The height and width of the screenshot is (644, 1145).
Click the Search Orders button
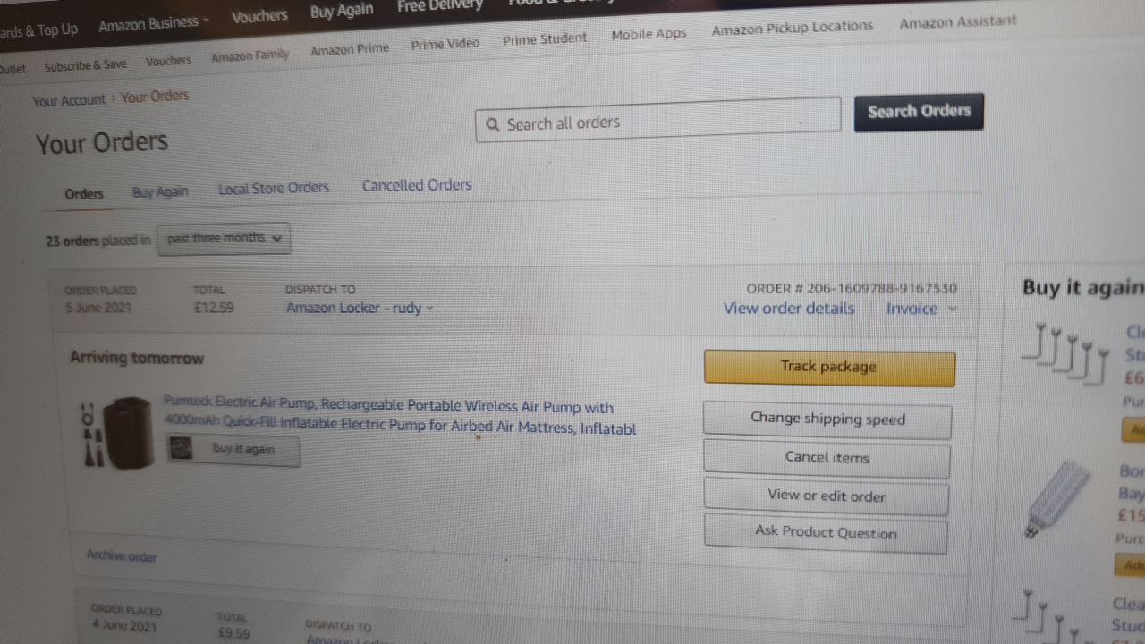click(x=919, y=112)
